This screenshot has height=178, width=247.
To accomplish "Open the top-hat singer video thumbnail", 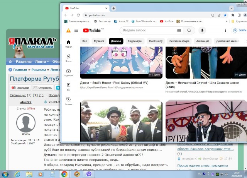I will coord(206,121).
